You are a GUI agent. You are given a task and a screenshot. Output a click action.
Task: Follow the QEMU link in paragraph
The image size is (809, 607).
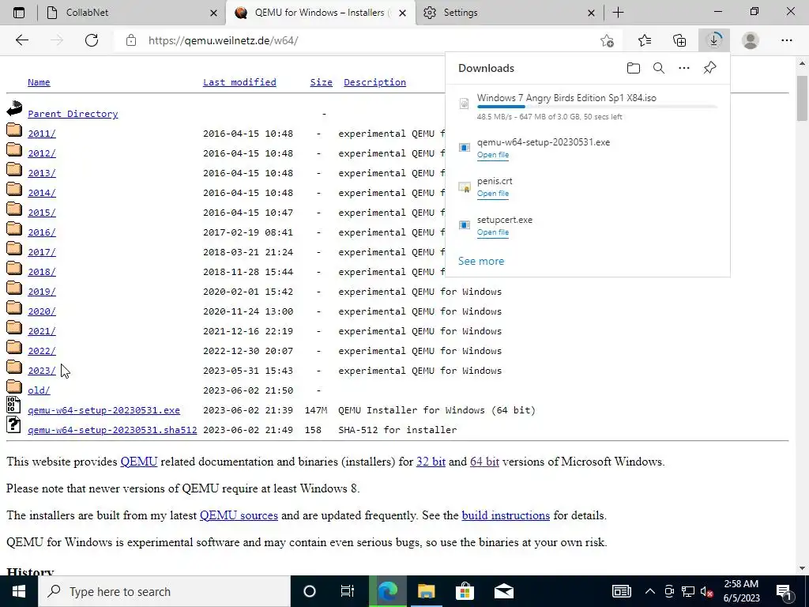pyautogui.click(x=139, y=462)
